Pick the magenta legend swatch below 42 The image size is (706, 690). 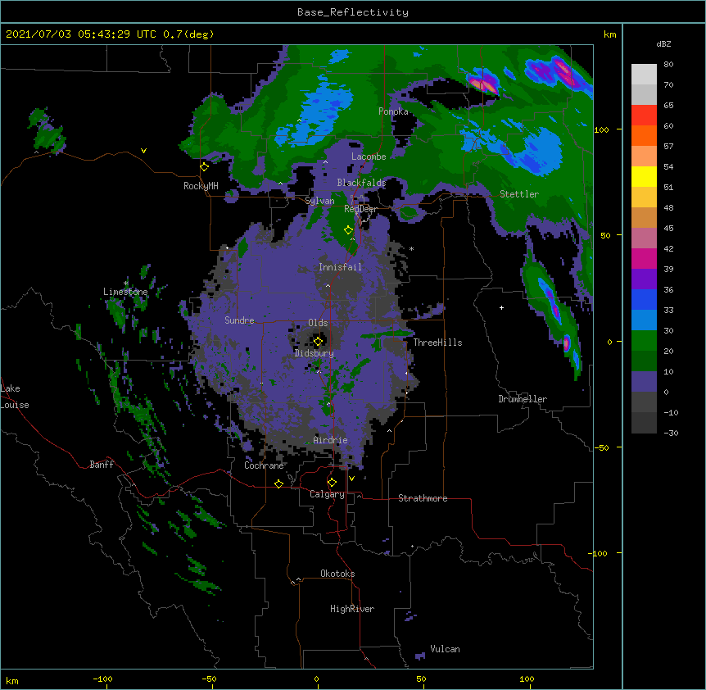(644, 258)
